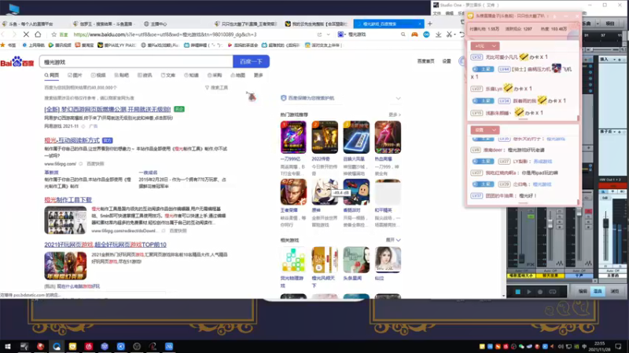Click the Studio One stop button

point(518,292)
